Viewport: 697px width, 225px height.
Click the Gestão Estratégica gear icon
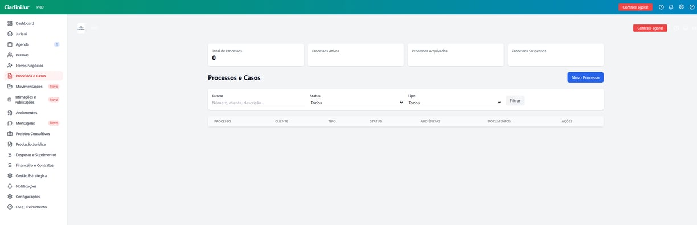(10, 176)
